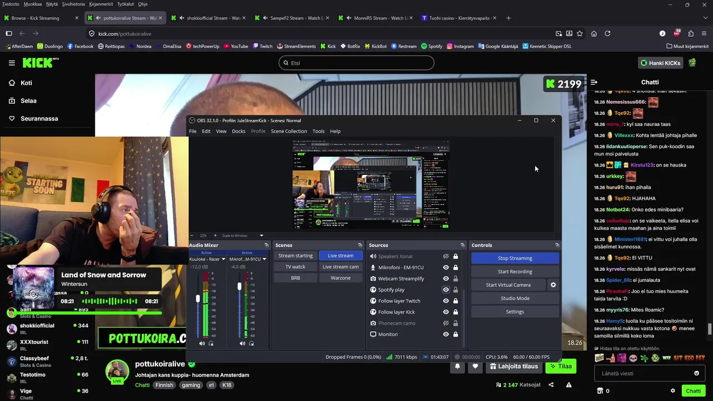Open the chat shop basket icon

[600, 391]
